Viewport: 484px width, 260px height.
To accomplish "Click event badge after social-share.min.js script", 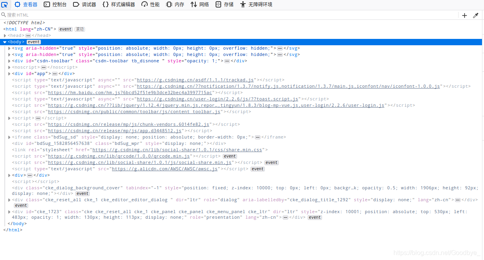I will pos(272,163).
